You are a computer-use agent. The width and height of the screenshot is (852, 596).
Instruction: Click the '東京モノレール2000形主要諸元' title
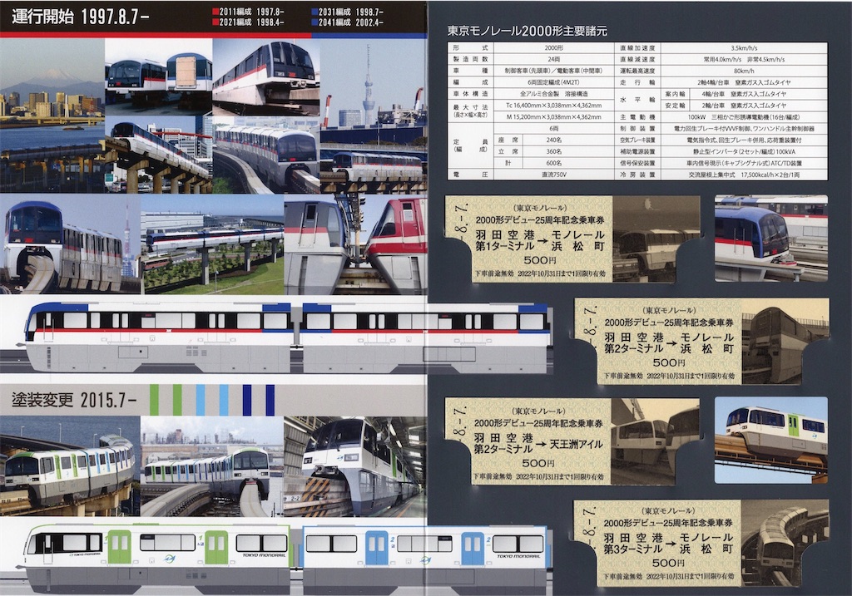[527, 31]
